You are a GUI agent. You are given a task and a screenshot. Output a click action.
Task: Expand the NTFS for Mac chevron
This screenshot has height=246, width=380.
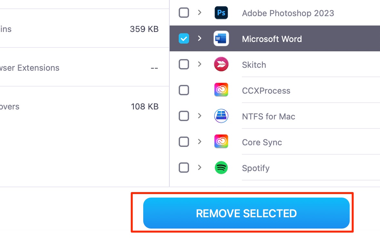point(199,116)
